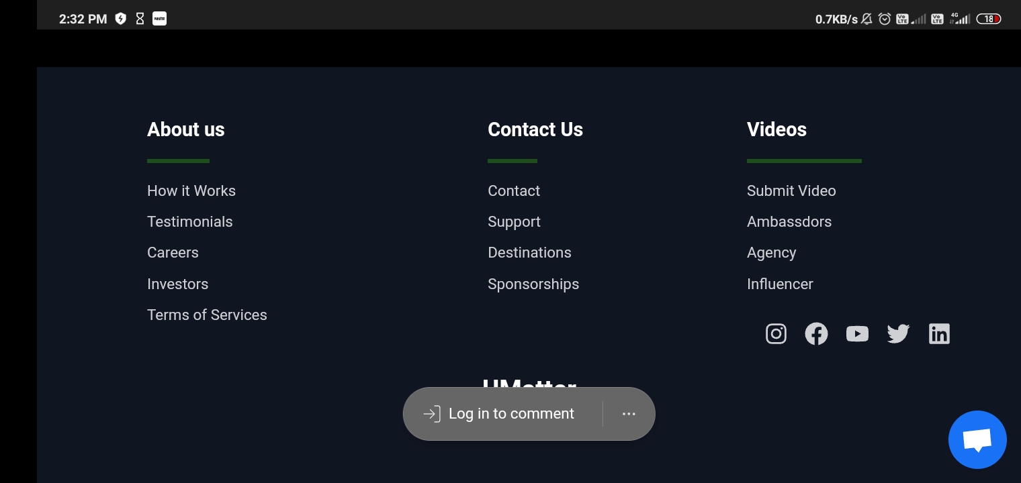
Task: Open the Facebook page icon
Action: [x=816, y=333]
